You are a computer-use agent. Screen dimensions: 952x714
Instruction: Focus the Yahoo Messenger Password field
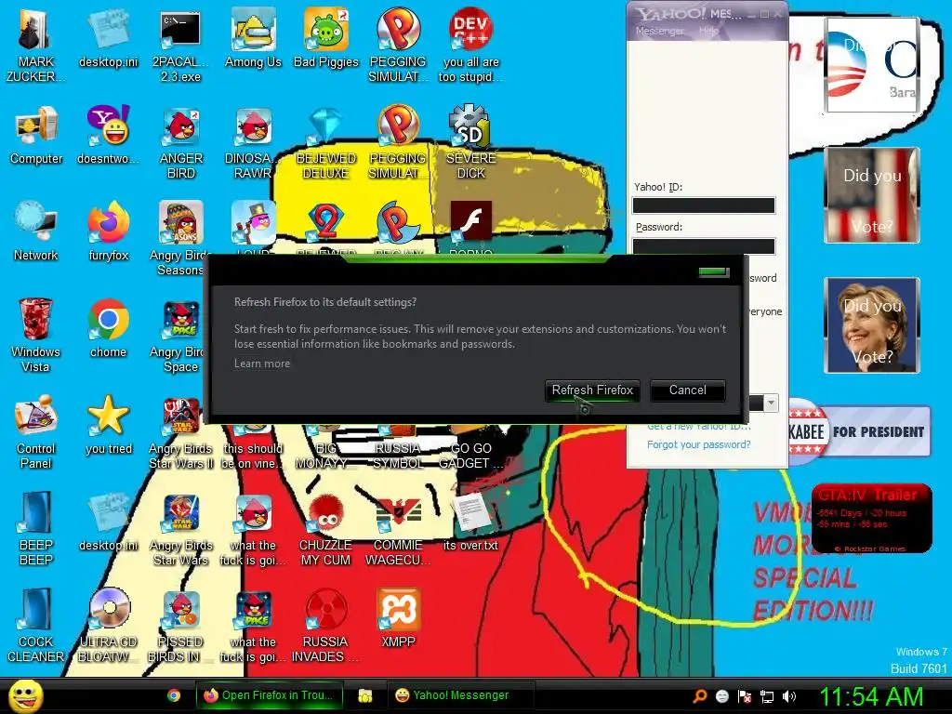(x=704, y=245)
